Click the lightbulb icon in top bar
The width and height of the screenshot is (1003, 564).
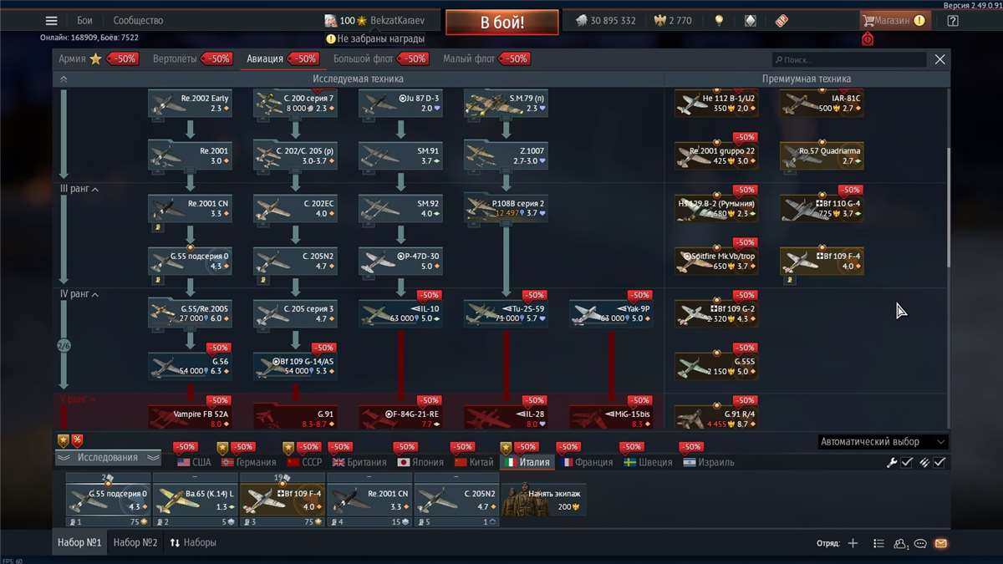tap(719, 21)
